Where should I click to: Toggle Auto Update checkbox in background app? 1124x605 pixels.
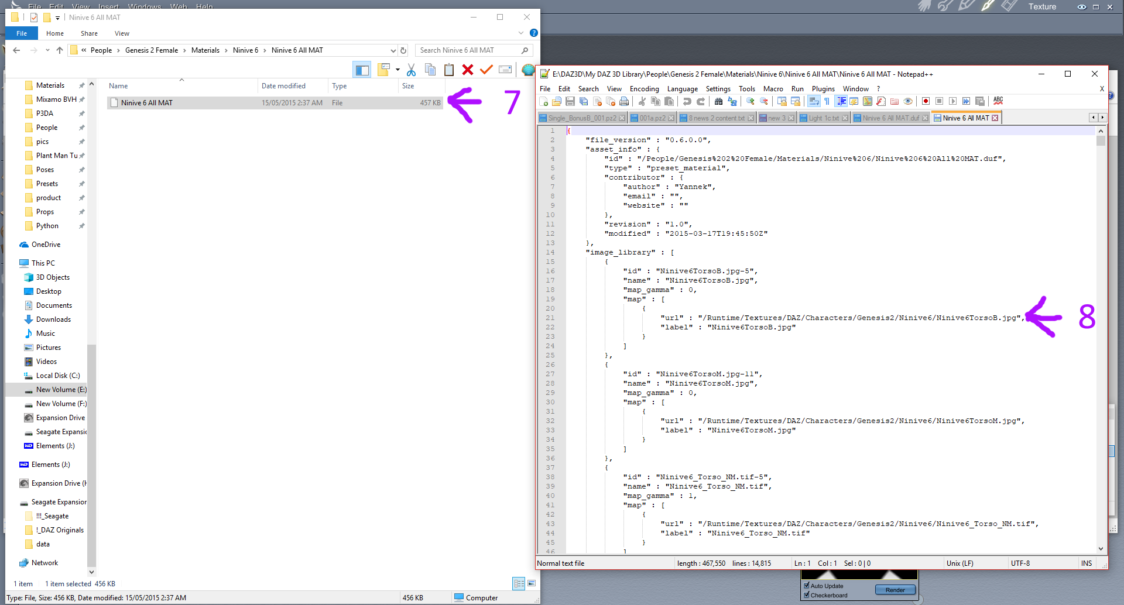(x=806, y=586)
